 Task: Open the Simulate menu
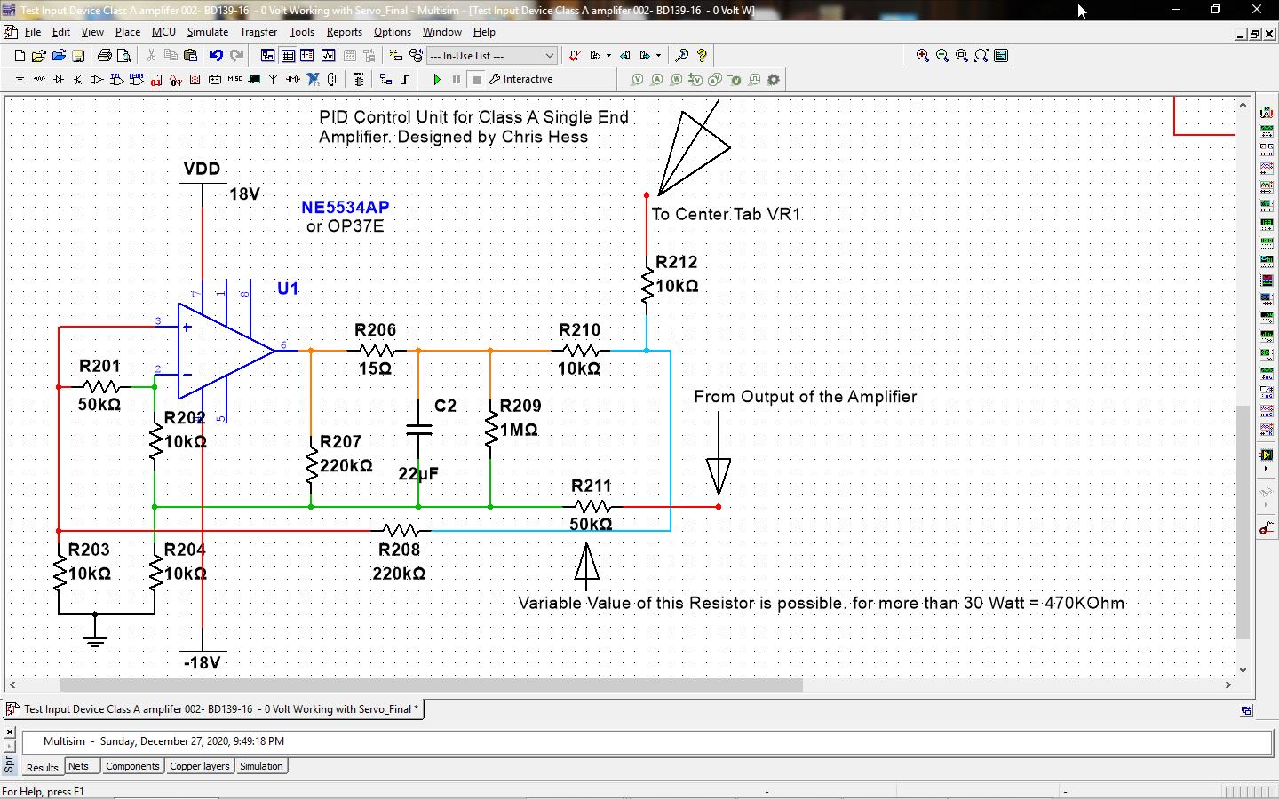[x=208, y=32]
